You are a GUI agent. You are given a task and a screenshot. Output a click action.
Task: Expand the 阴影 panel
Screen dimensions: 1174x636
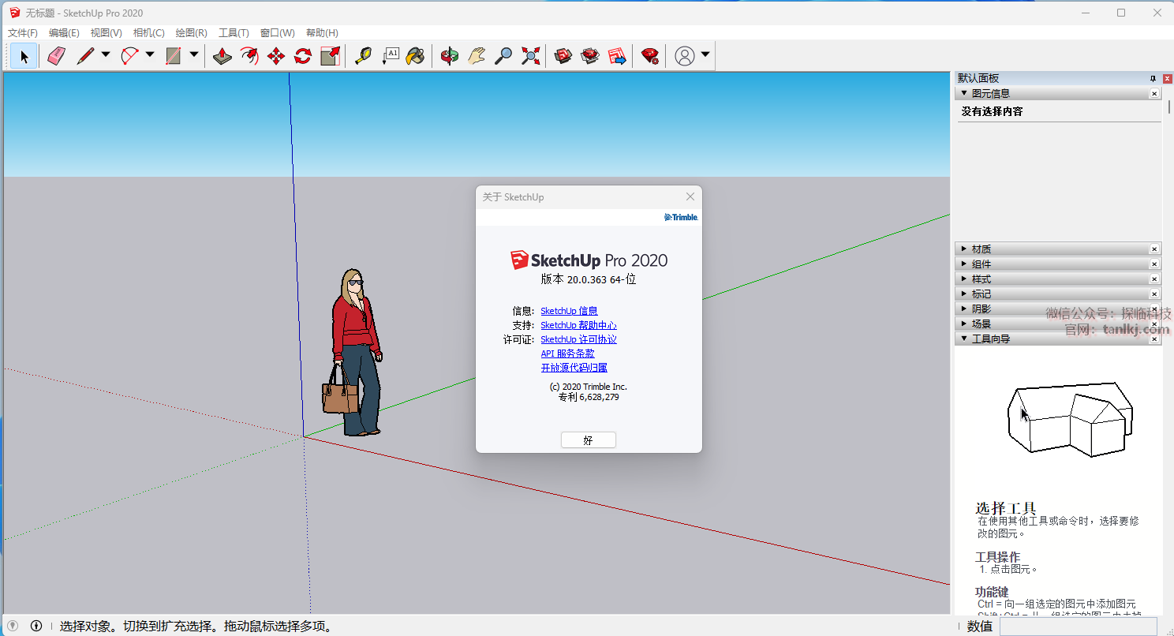(x=981, y=309)
